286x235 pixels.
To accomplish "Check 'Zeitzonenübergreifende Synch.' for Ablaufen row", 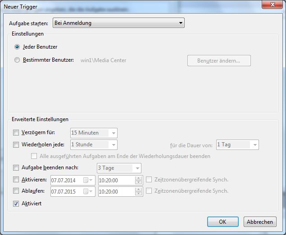I will tap(149, 191).
